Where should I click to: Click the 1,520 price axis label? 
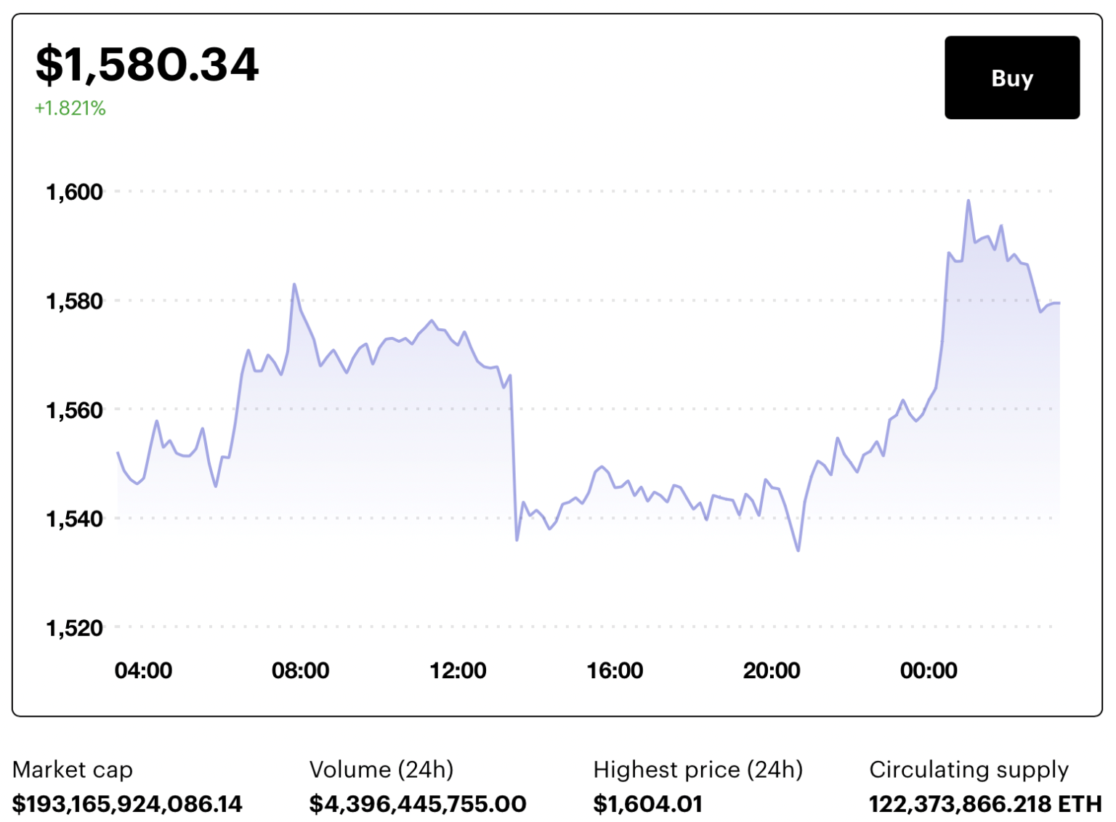click(x=74, y=627)
